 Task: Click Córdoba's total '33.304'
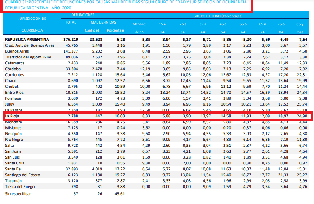point(72,69)
